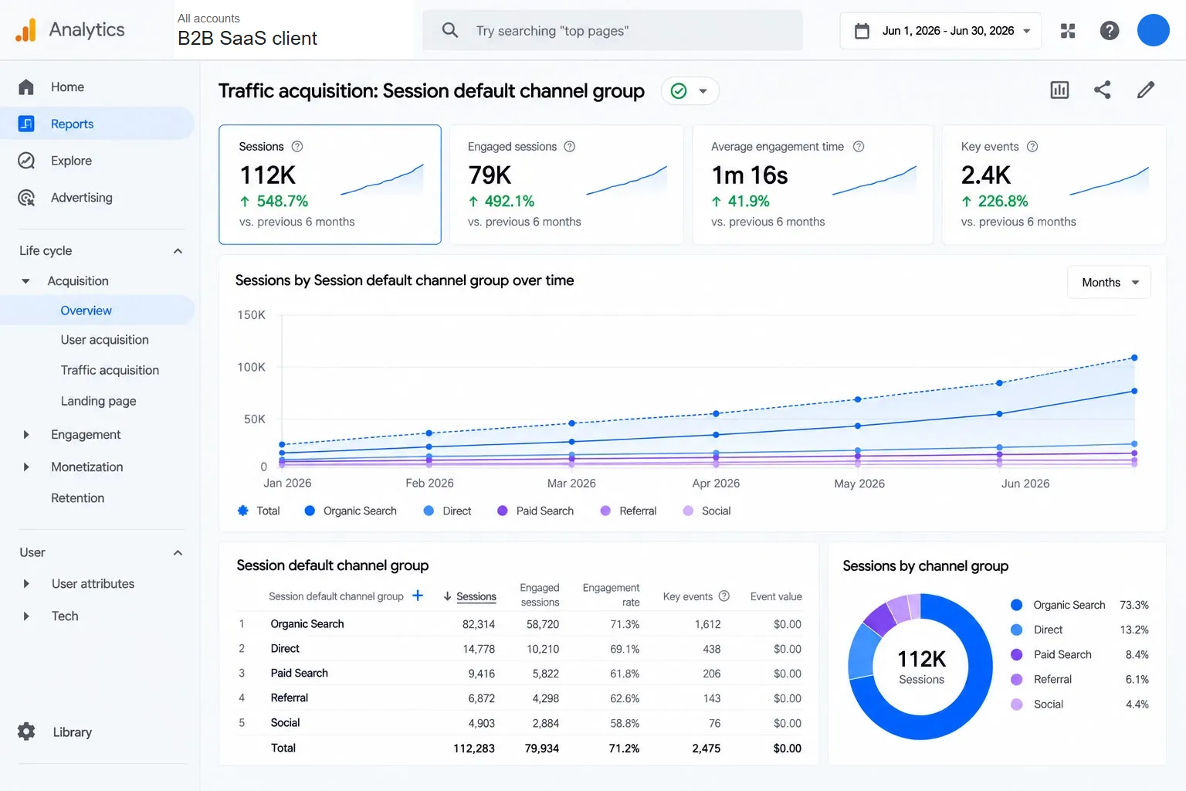Toggle Organic Search series in chart legend
The width and height of the screenshot is (1186, 791).
click(x=351, y=511)
